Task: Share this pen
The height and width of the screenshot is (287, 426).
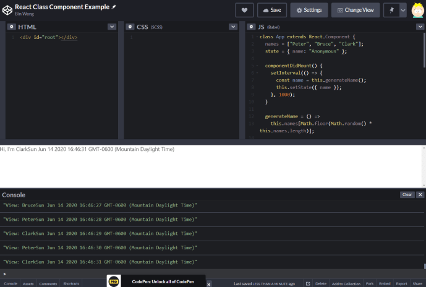Action: tap(417, 283)
